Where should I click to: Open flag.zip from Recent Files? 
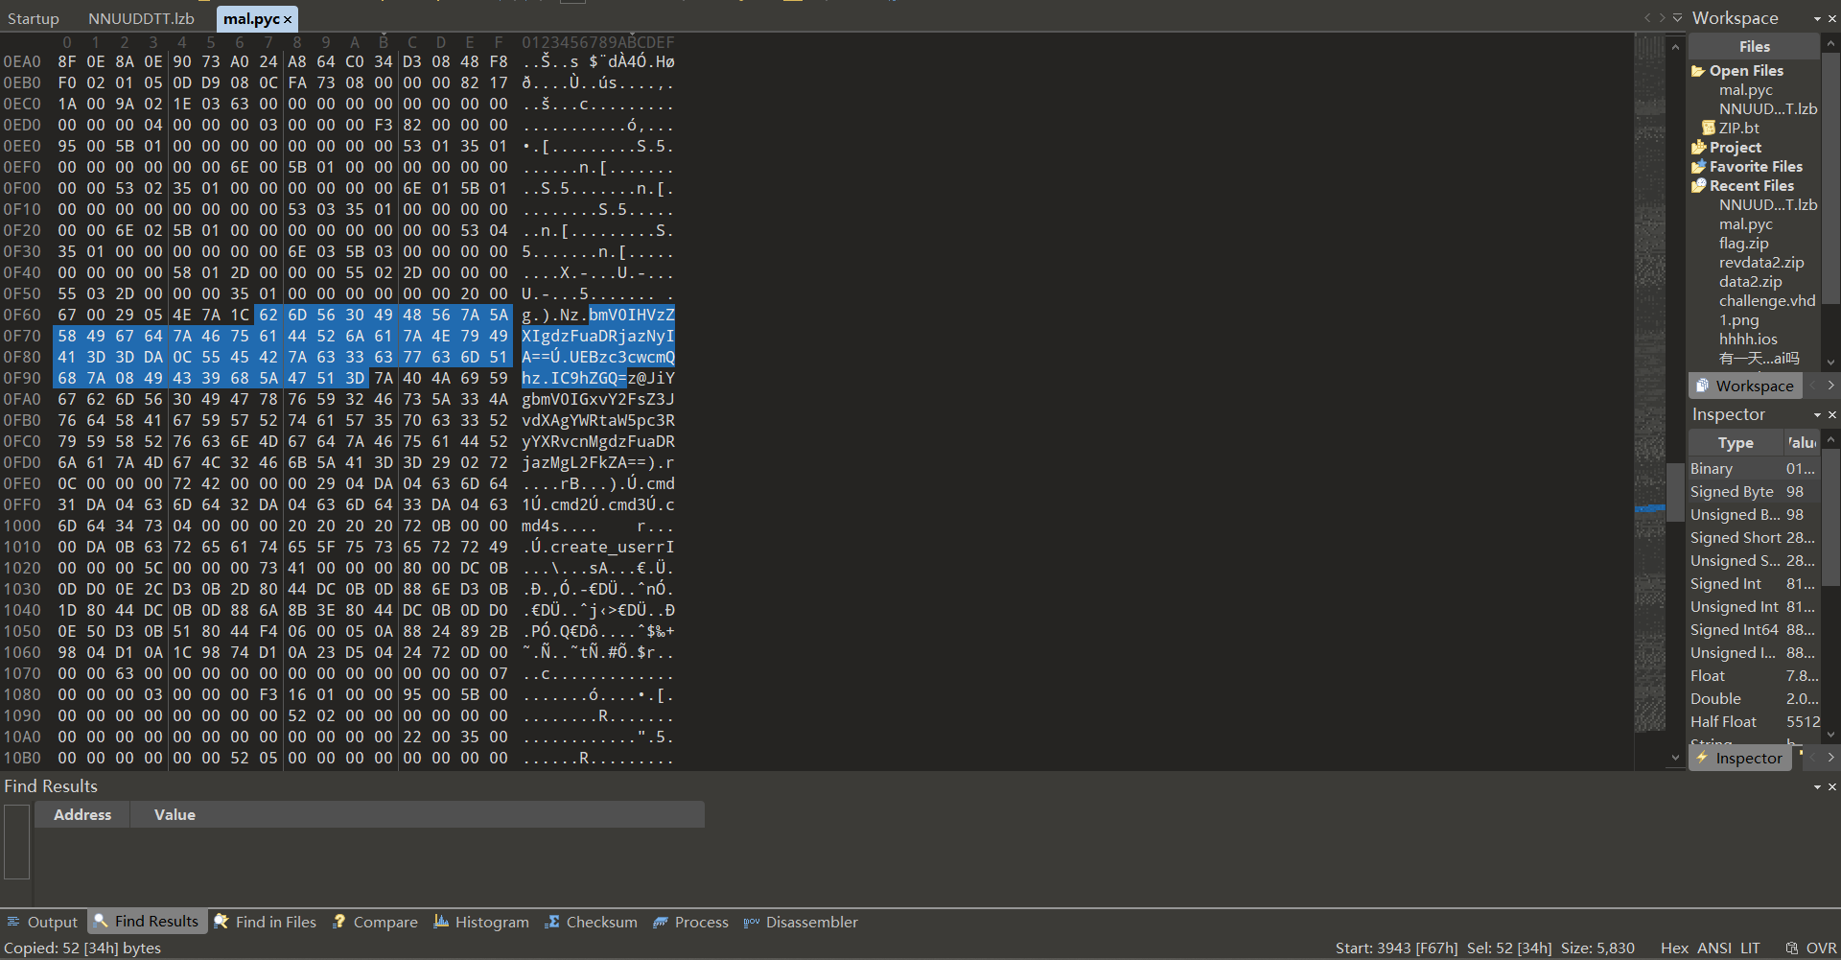1743,243
